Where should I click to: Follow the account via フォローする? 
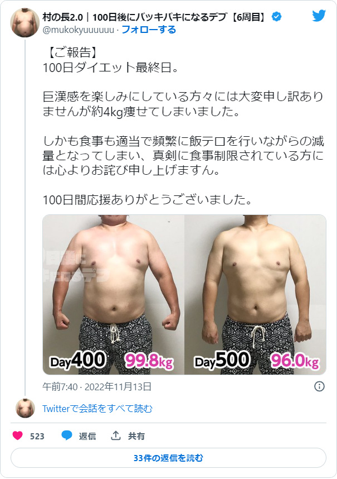point(149,30)
